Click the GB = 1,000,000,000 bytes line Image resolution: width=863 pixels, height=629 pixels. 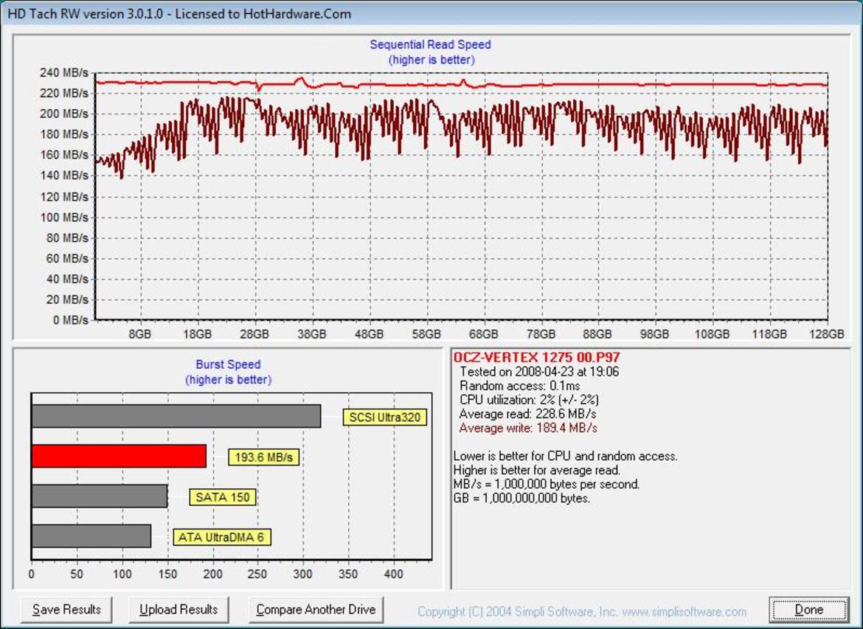521,498
